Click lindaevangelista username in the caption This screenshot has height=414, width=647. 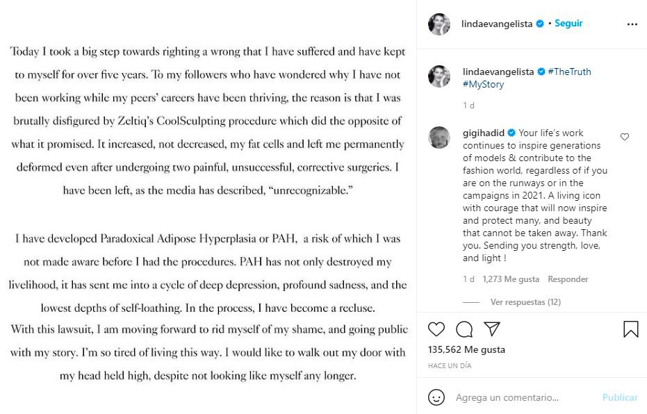[498, 72]
